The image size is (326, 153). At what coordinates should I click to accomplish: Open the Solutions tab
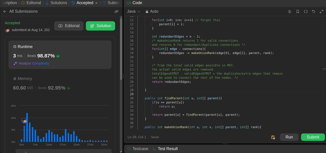[56, 3]
